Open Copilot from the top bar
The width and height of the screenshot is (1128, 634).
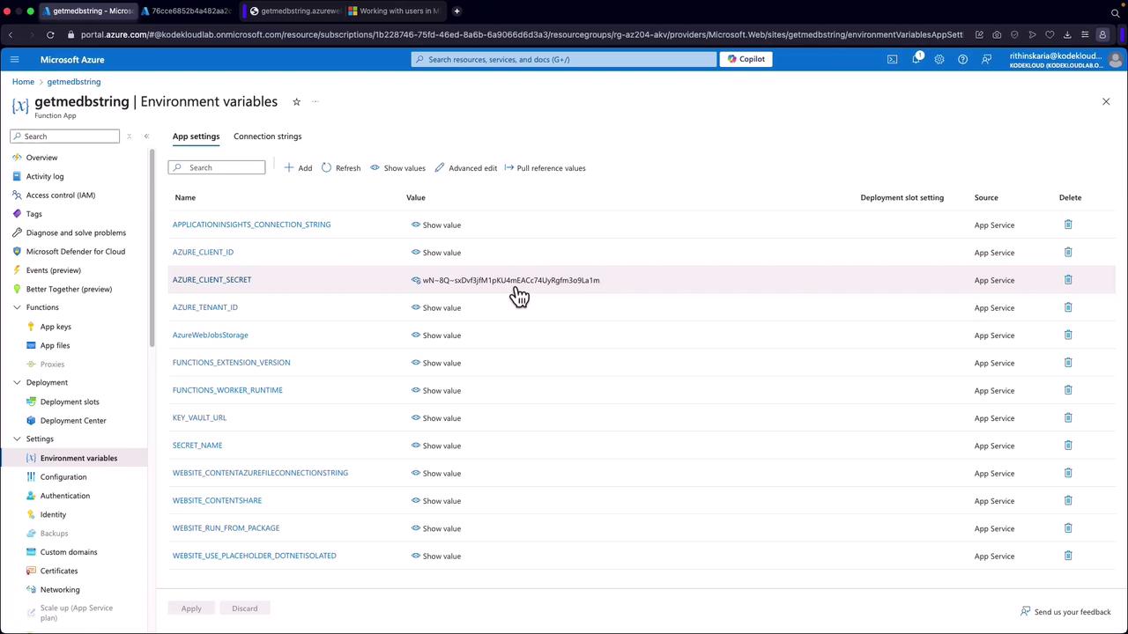pos(746,60)
